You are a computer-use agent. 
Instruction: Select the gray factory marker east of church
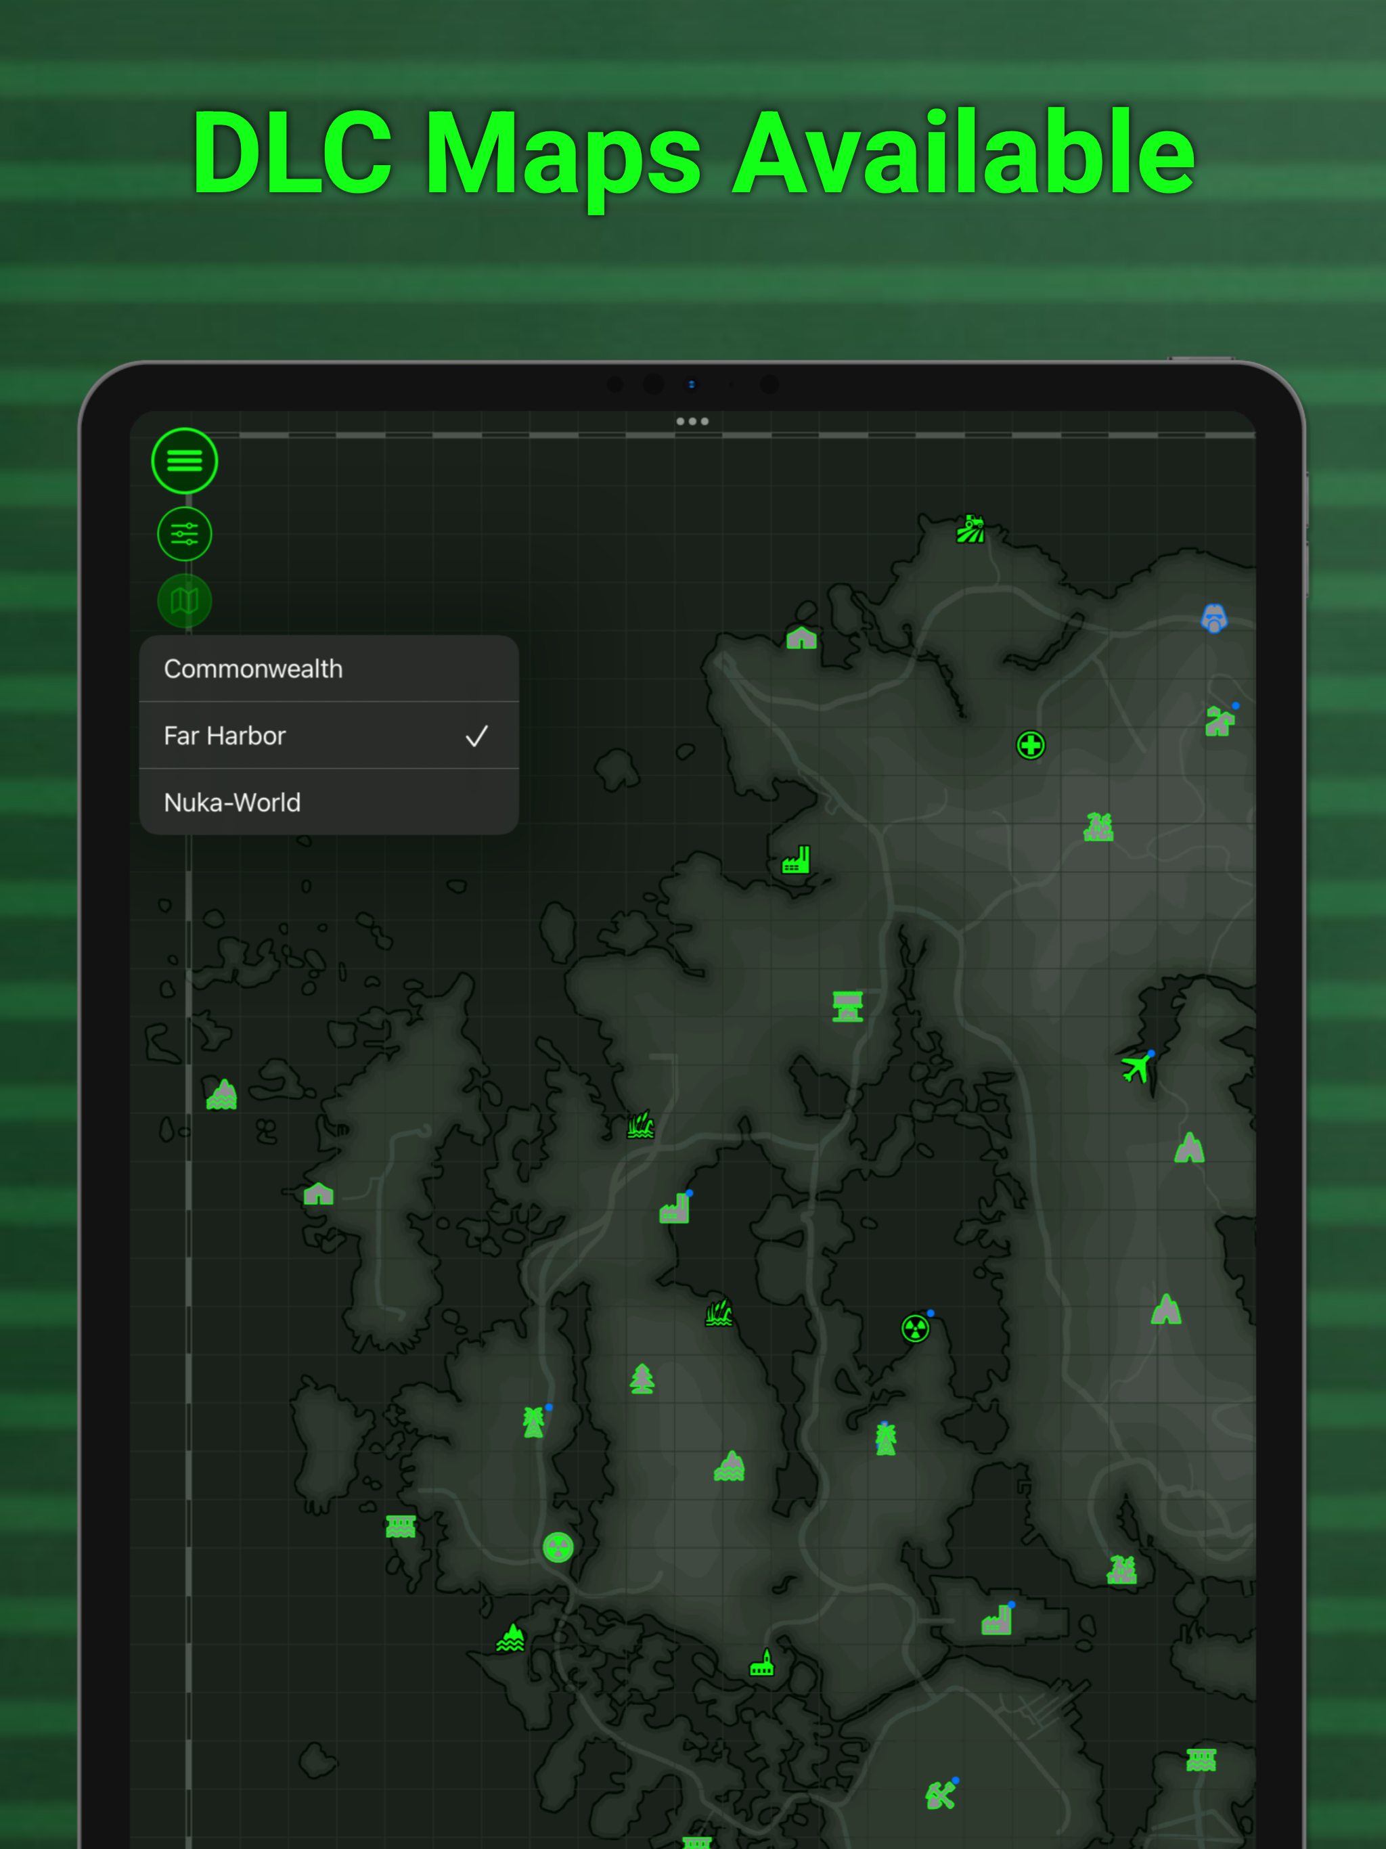click(x=998, y=1619)
